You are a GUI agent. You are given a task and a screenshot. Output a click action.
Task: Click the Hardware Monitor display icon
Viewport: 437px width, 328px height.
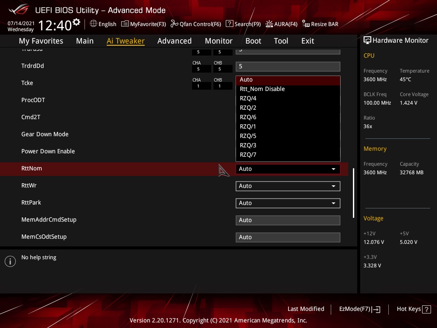367,40
